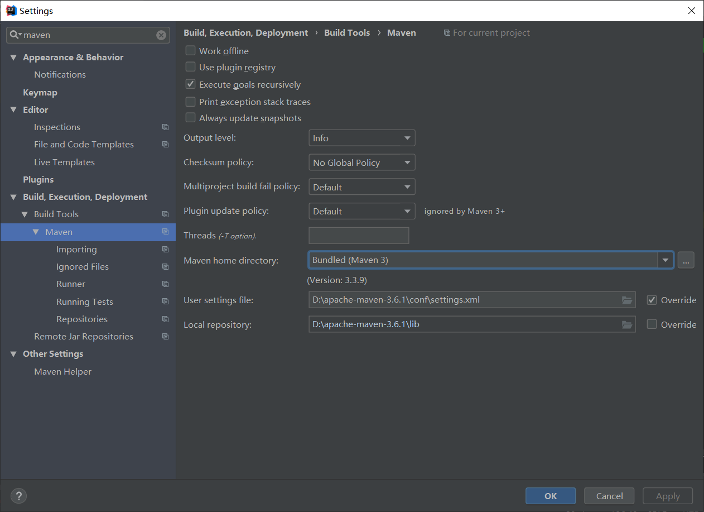Click project-level icon beside Build Tools
The height and width of the screenshot is (512, 704).
pyautogui.click(x=165, y=214)
